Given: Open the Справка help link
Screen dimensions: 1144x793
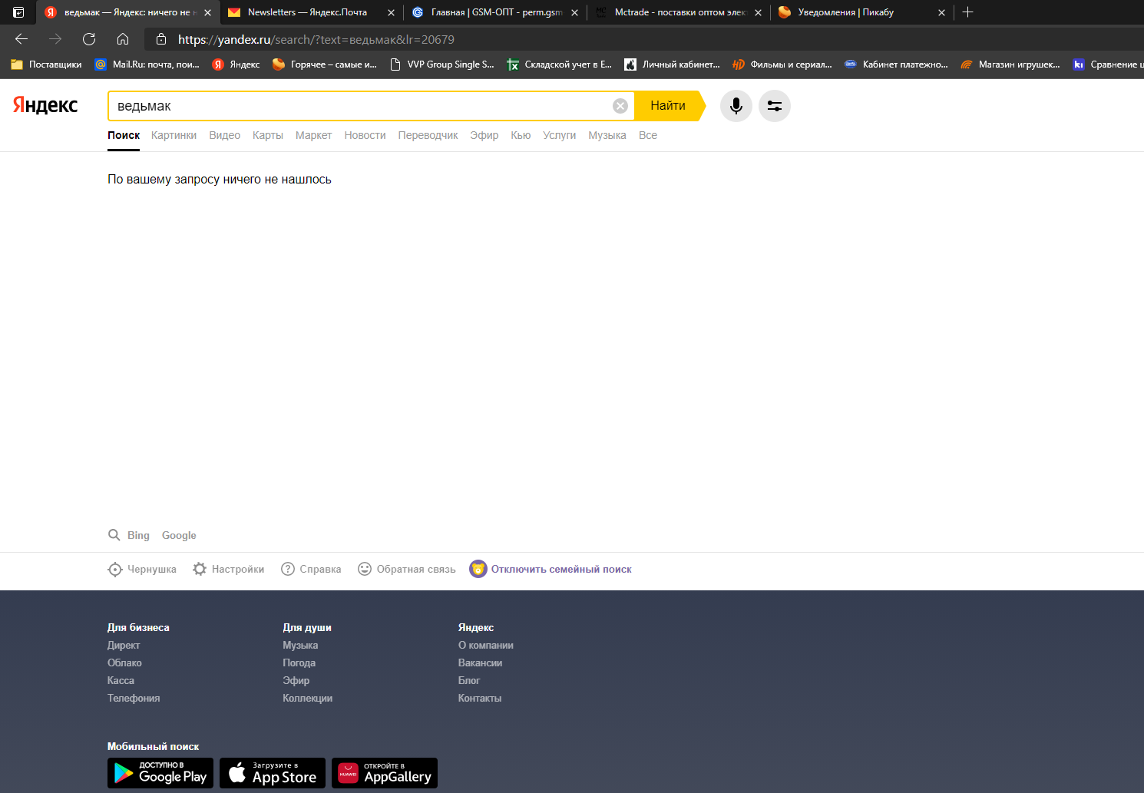Looking at the screenshot, I should pyautogui.click(x=311, y=569).
